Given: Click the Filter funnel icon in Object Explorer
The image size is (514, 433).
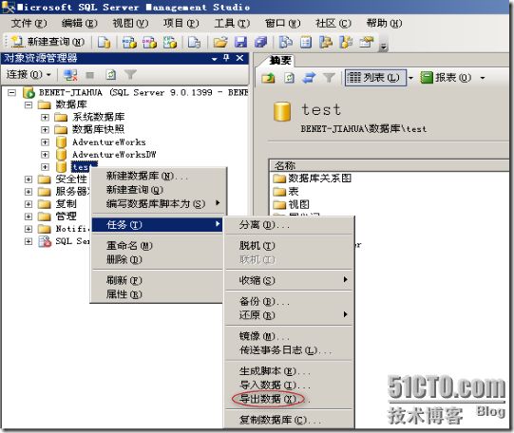Looking at the screenshot, I should pyautogui.click(x=130, y=75).
